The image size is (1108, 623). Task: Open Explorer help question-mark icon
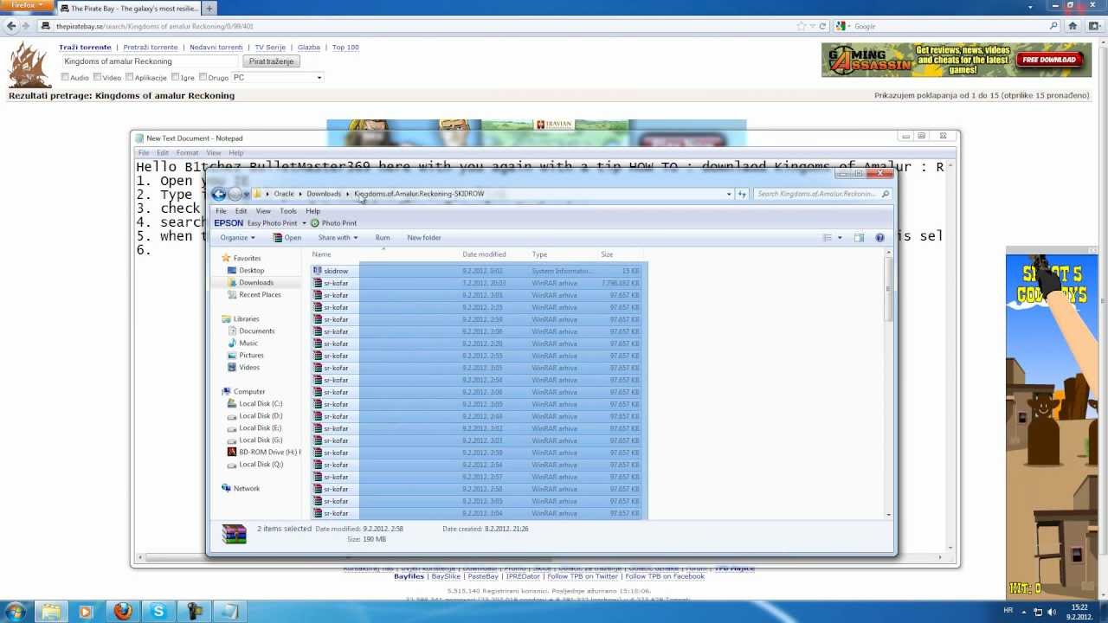[x=879, y=238]
